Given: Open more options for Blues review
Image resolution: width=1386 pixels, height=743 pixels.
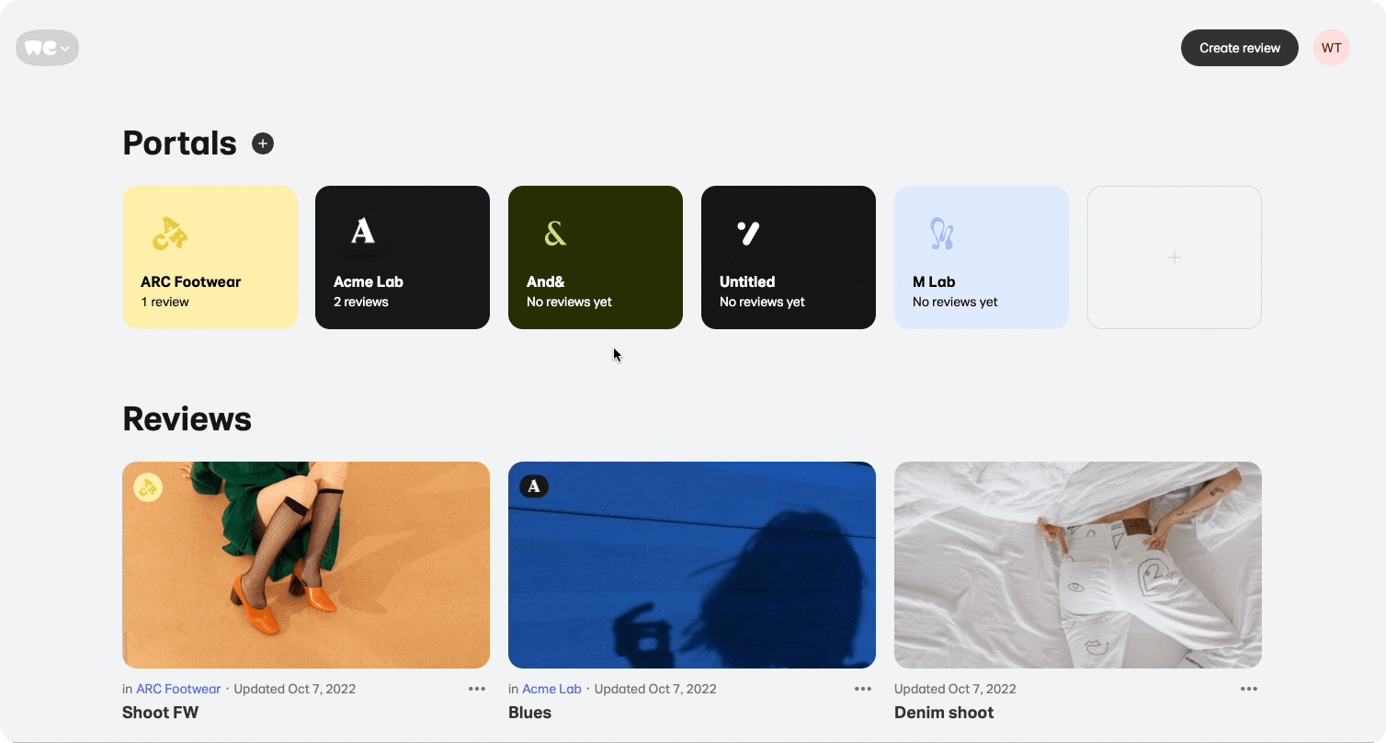Looking at the screenshot, I should pos(863,689).
